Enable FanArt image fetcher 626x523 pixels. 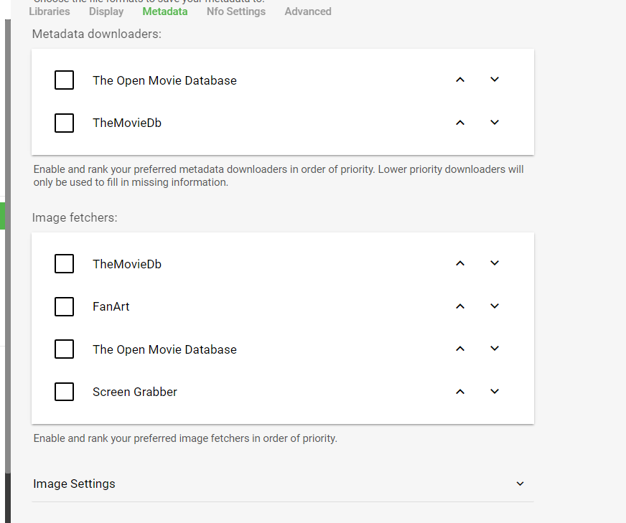(65, 306)
